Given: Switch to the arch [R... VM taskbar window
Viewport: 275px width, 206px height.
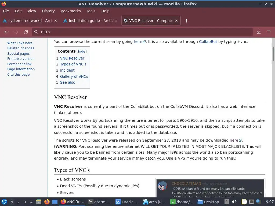Looking at the screenshot, I should 154,202.
